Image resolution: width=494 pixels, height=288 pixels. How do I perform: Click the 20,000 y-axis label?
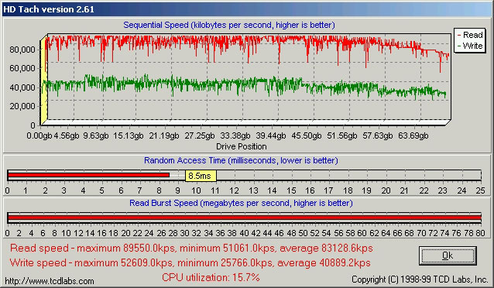[x=22, y=106]
